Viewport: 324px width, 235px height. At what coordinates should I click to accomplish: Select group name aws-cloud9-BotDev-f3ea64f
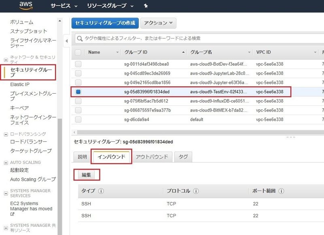218,64
